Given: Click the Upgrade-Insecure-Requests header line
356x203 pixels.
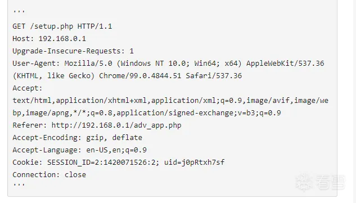Looking at the screenshot, I should [x=73, y=51].
